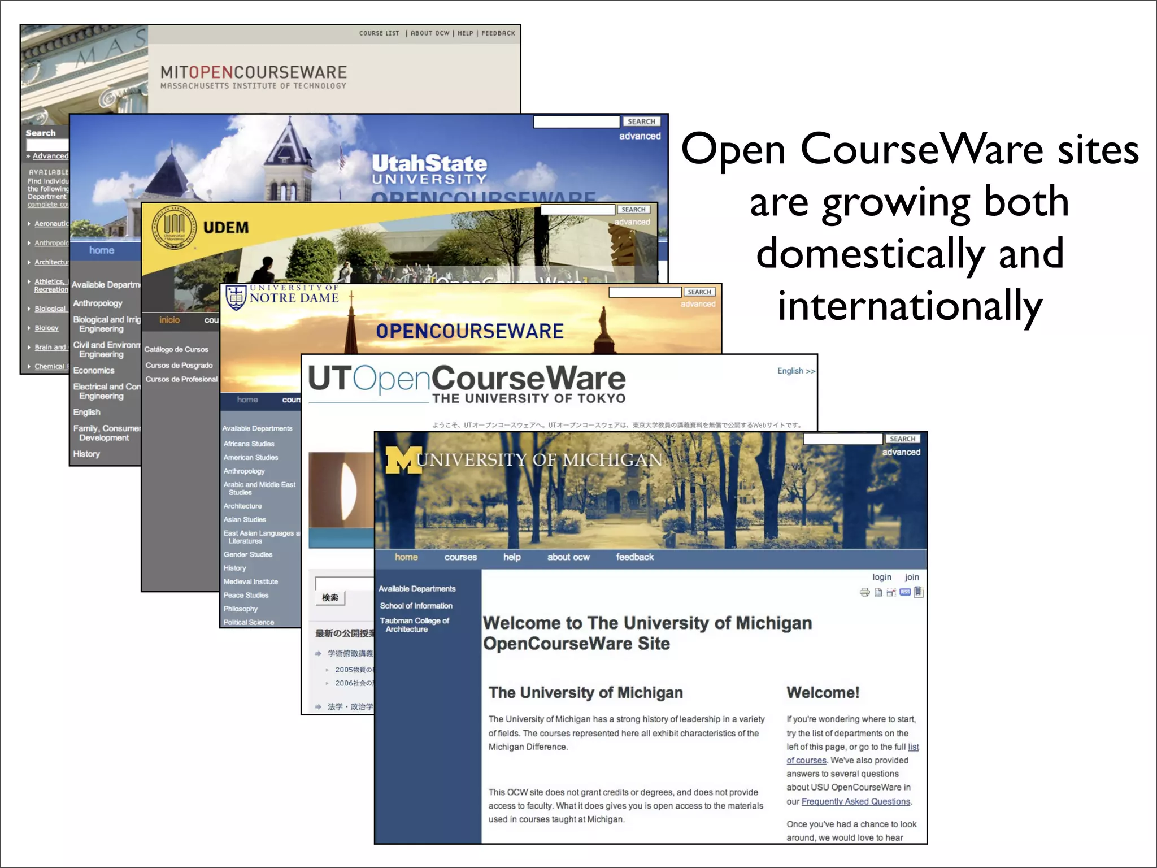Viewport: 1157px width, 868px height.
Task: Expand the Brain and arrow in MIT sidebar
Action: (29, 347)
